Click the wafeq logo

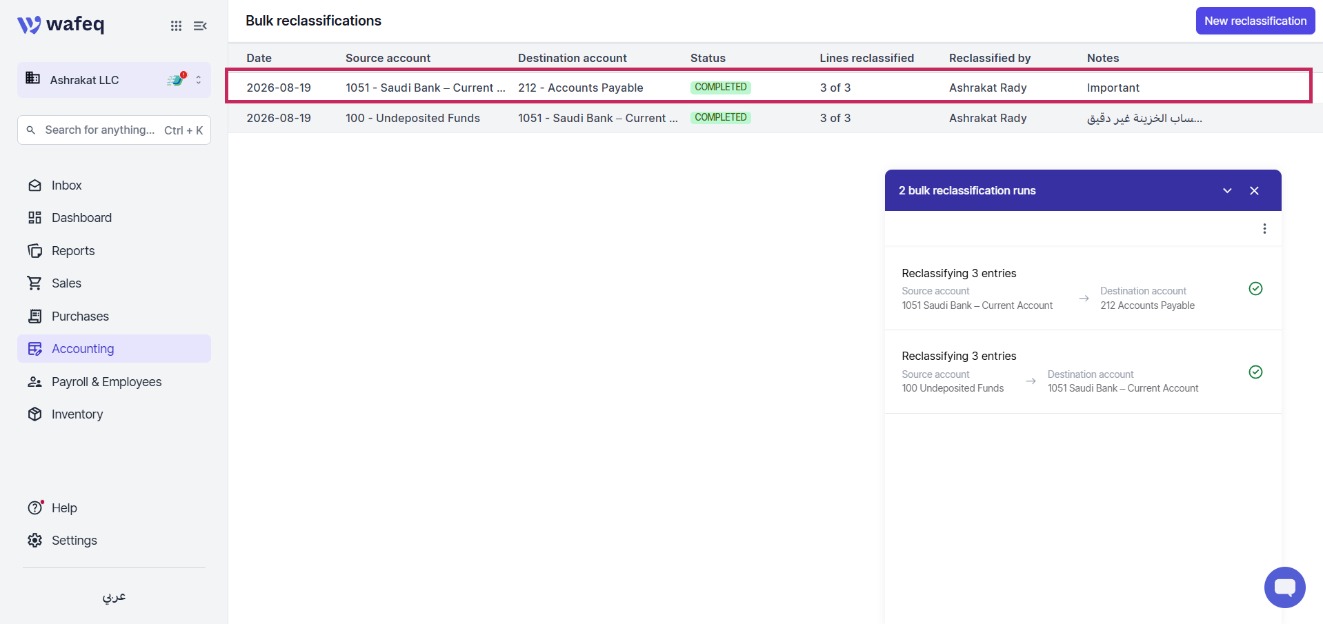point(61,25)
